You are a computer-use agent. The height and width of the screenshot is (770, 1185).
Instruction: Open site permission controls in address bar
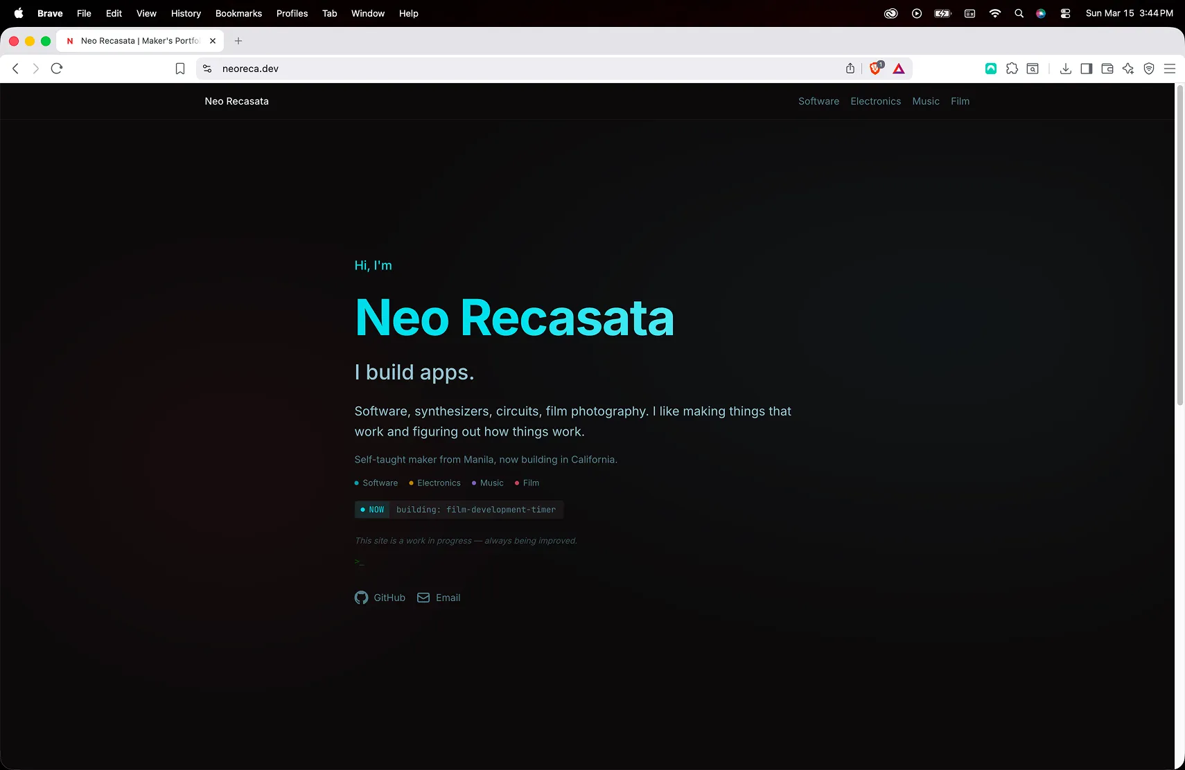coord(207,69)
